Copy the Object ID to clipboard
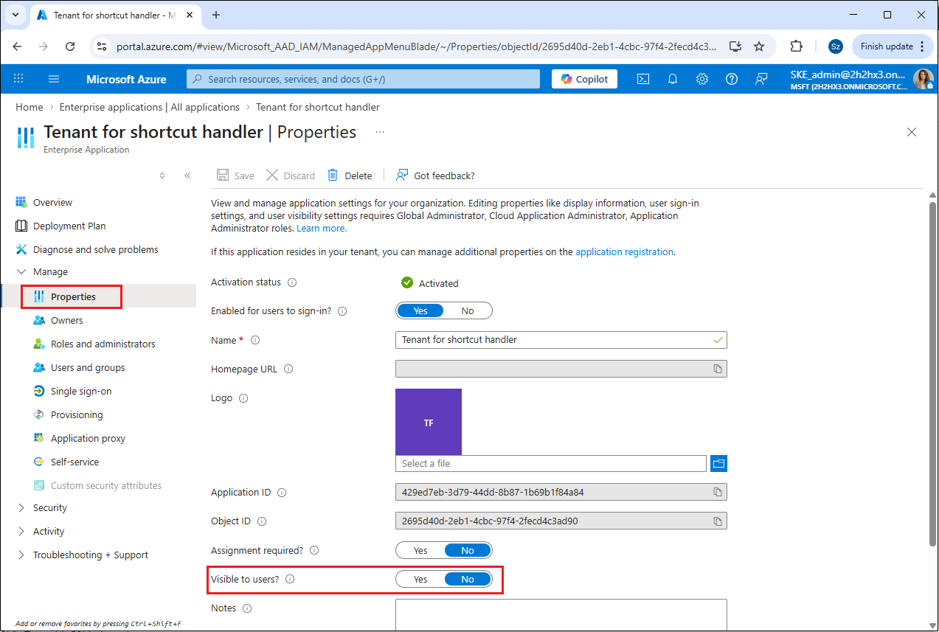The image size is (939, 632). [717, 521]
